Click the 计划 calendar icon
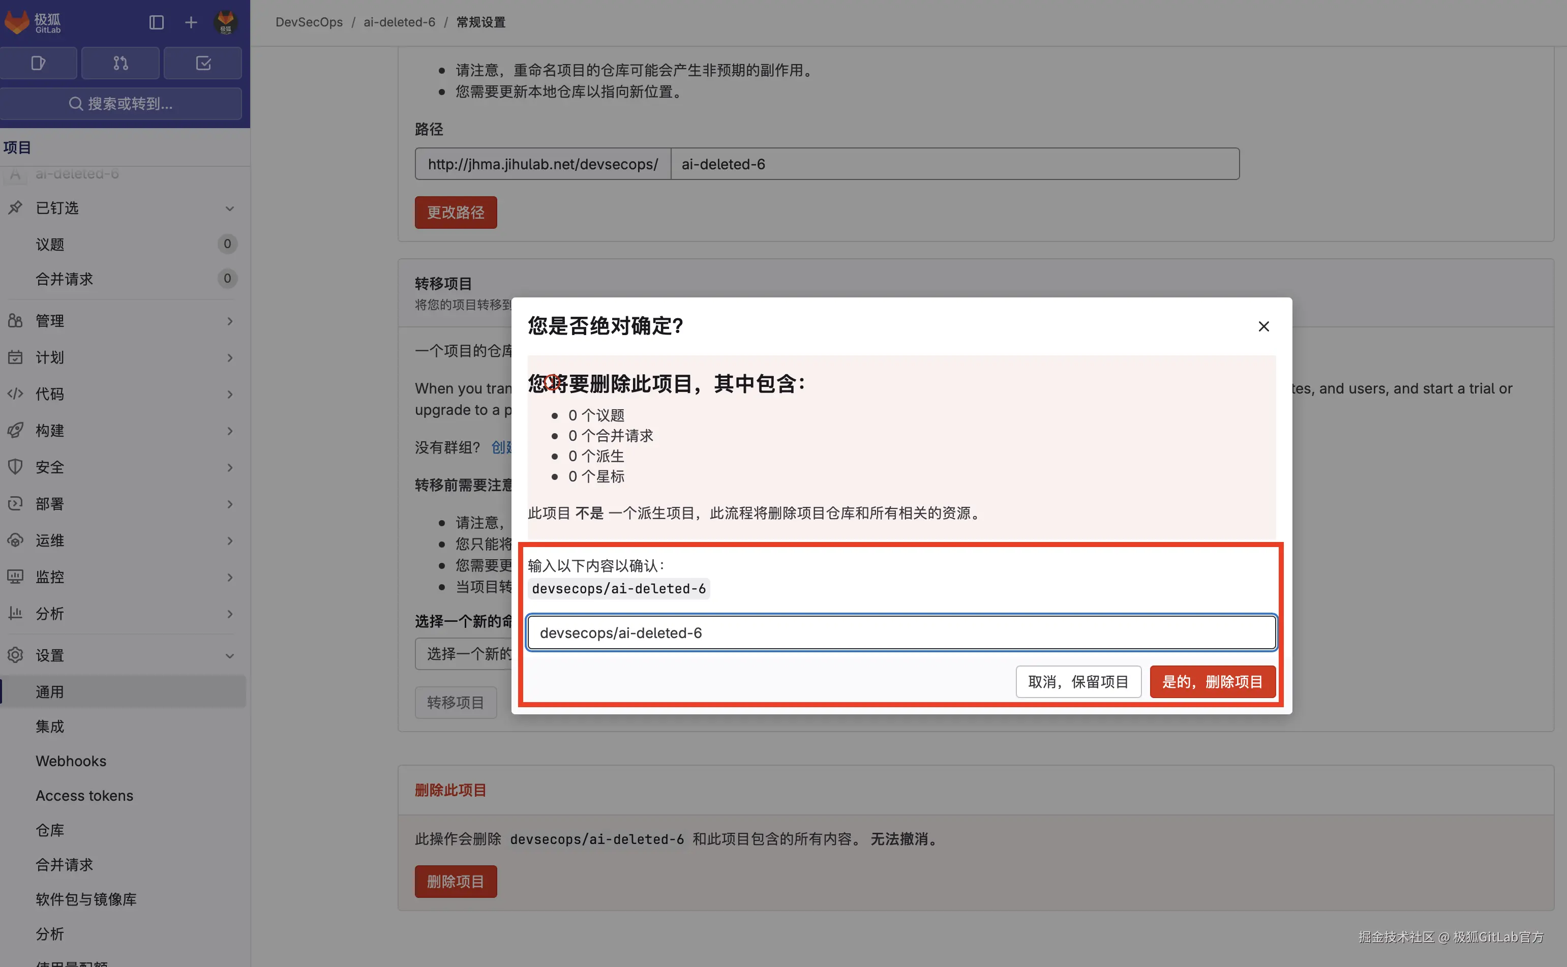 15,357
